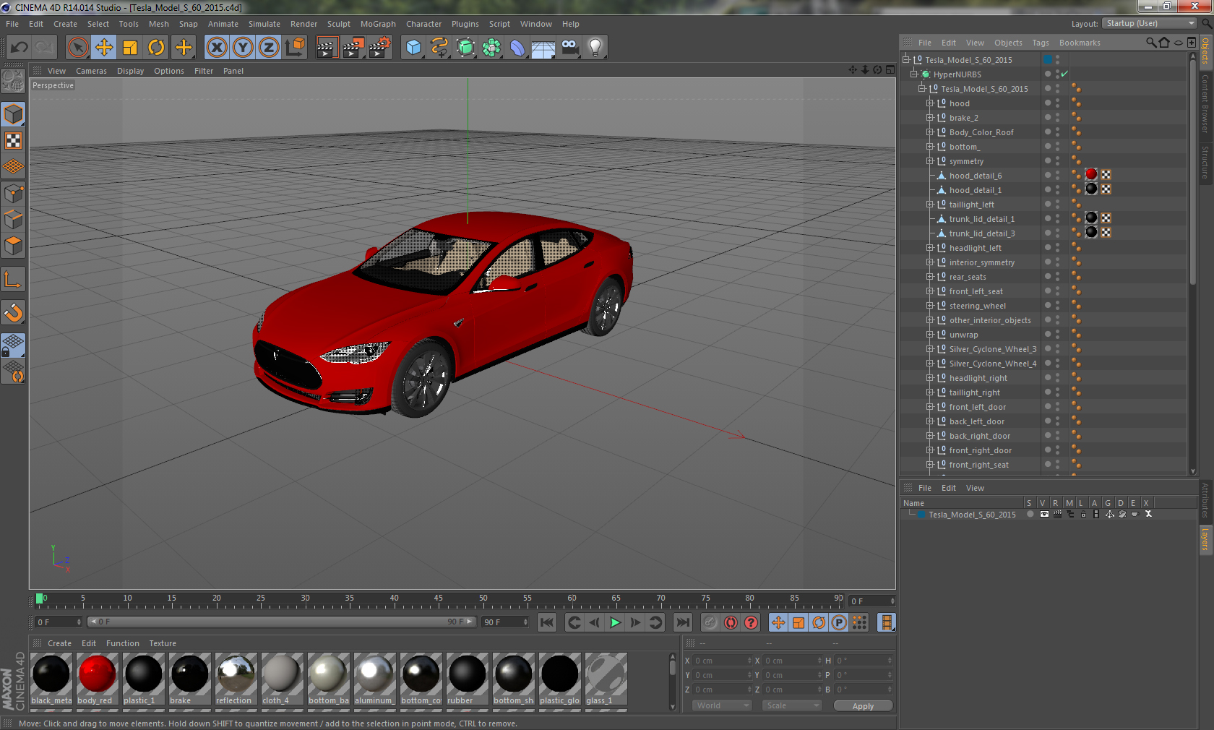Open the viewport Cameras menu
Image resolution: width=1214 pixels, height=730 pixels.
[91, 71]
